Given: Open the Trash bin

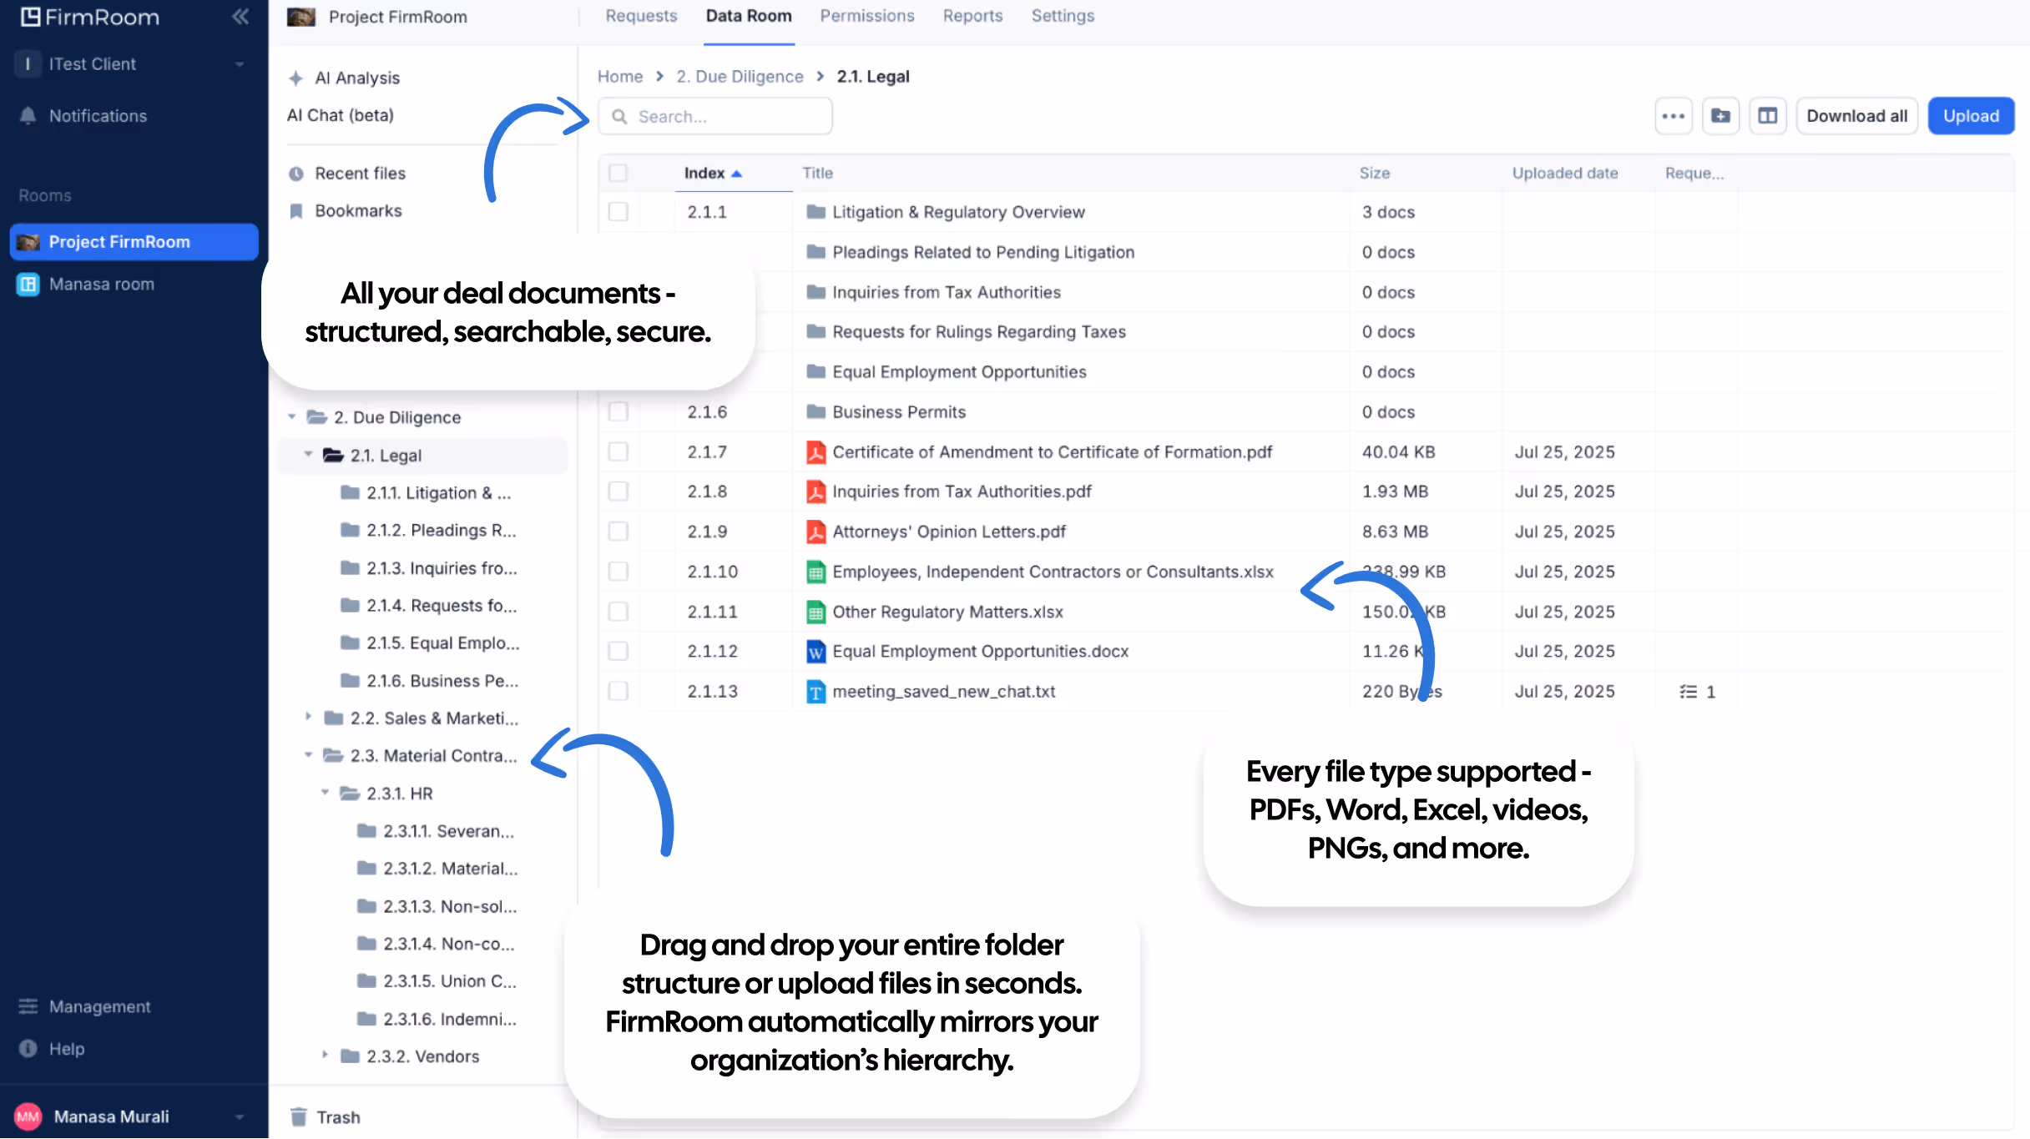Looking at the screenshot, I should [x=337, y=1116].
